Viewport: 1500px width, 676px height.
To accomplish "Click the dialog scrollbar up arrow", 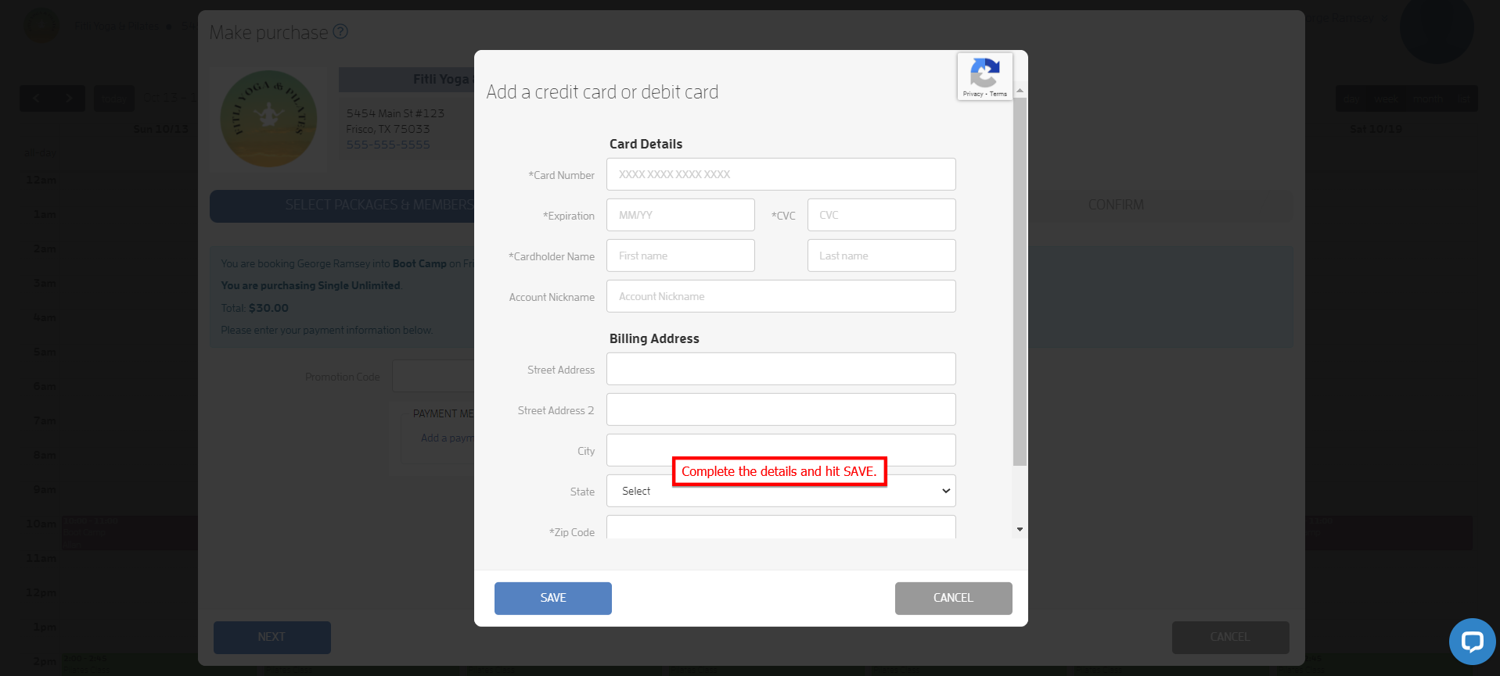I will 1020,91.
